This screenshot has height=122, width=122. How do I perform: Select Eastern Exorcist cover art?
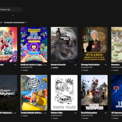(64, 45)
